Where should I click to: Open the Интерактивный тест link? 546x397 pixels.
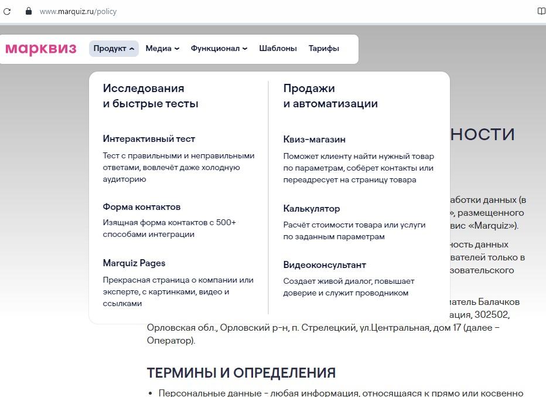point(149,139)
